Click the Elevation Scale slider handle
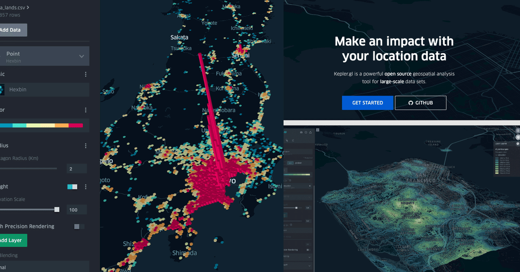Viewport: 520px width, 272px height. [x=57, y=209]
